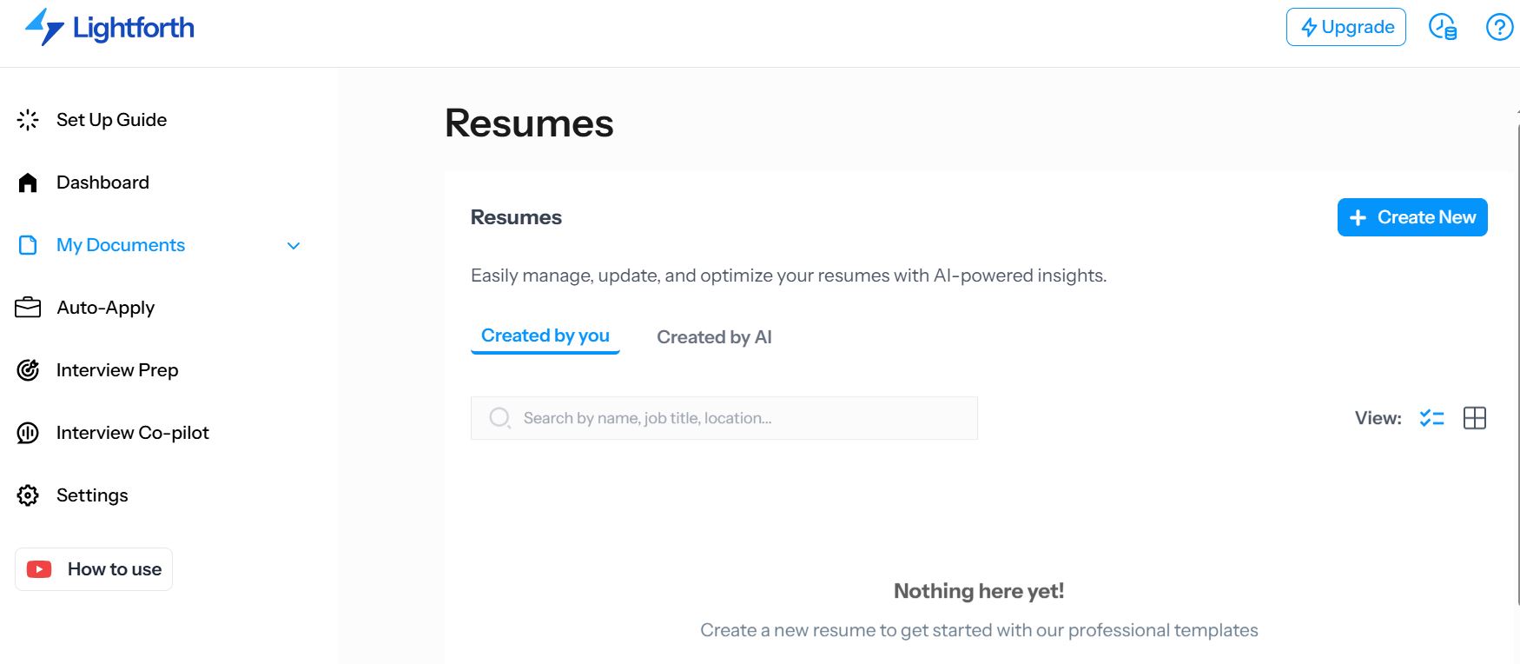Expand the My Documents chevron
The width and height of the screenshot is (1520, 664).
click(x=294, y=246)
